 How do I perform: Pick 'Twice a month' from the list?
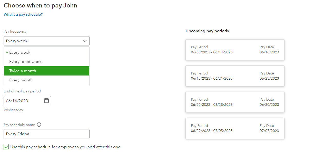pos(23,71)
